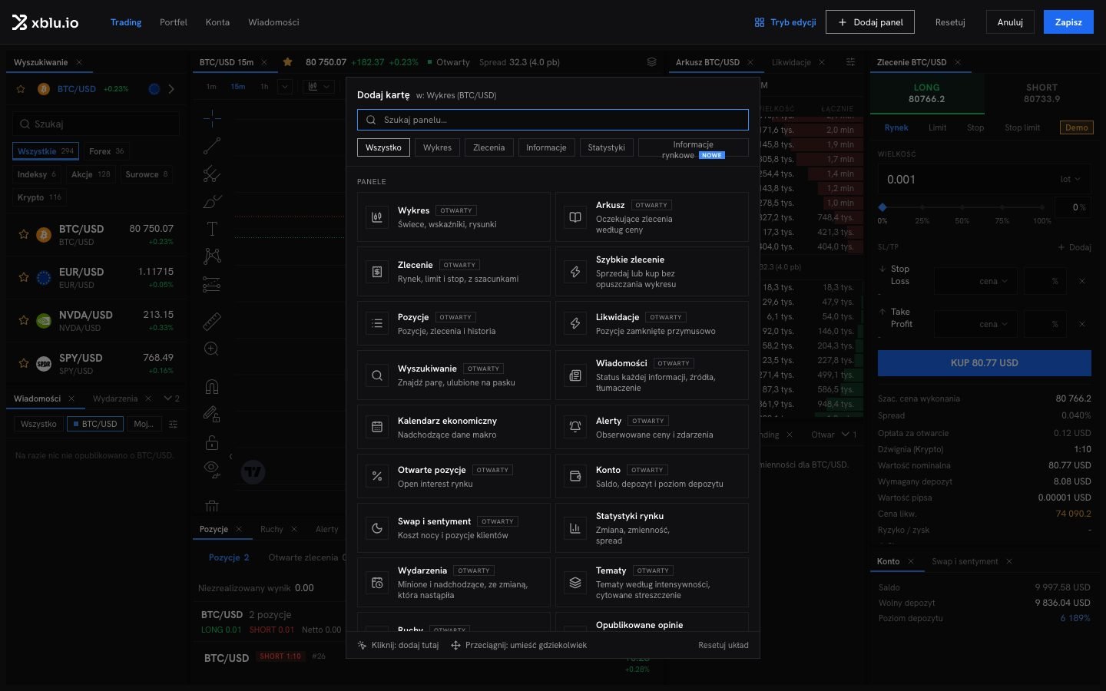Select SHORT 80733.9 order side

[x=1041, y=93]
